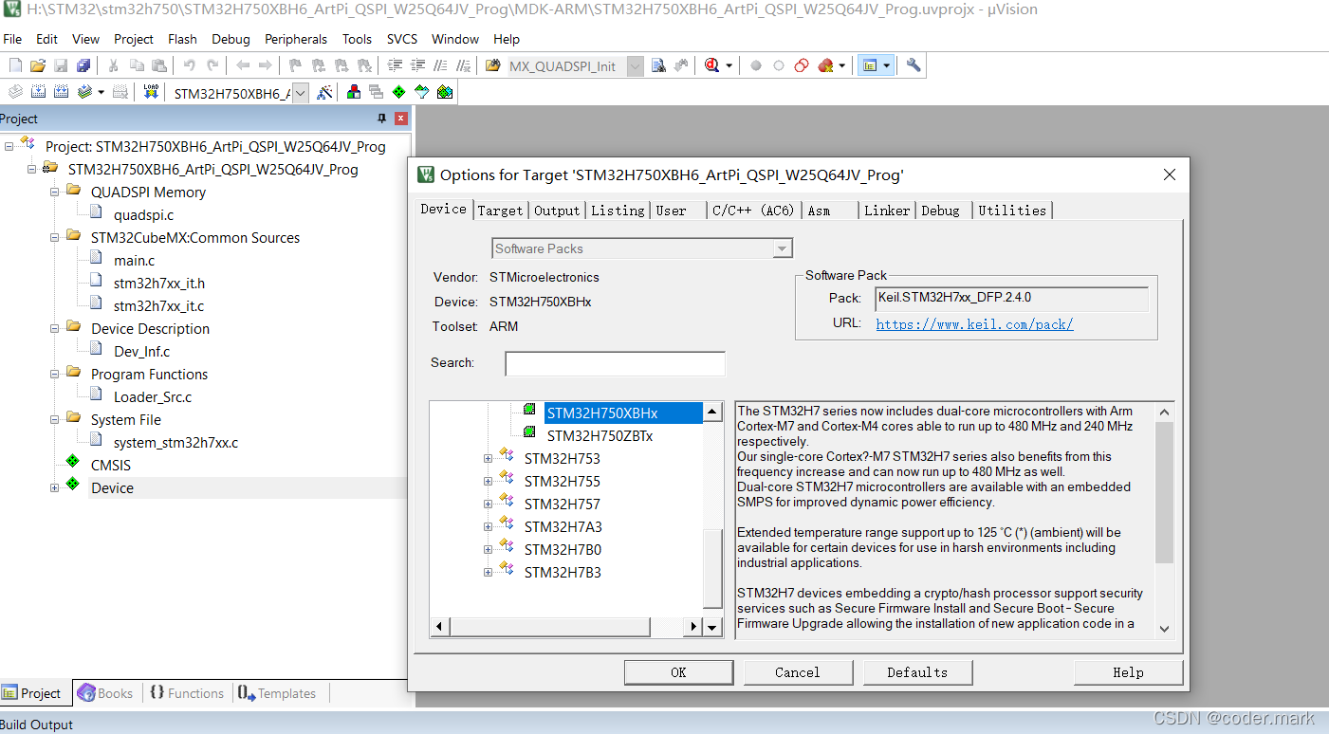Click the Paste clipboard icon

158,65
